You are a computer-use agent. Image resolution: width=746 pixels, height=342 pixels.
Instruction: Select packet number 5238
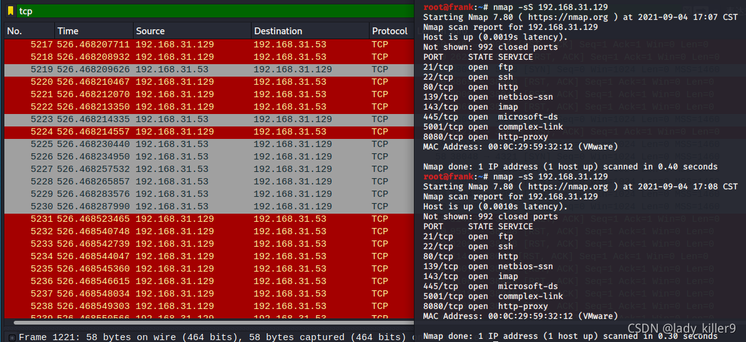click(209, 306)
